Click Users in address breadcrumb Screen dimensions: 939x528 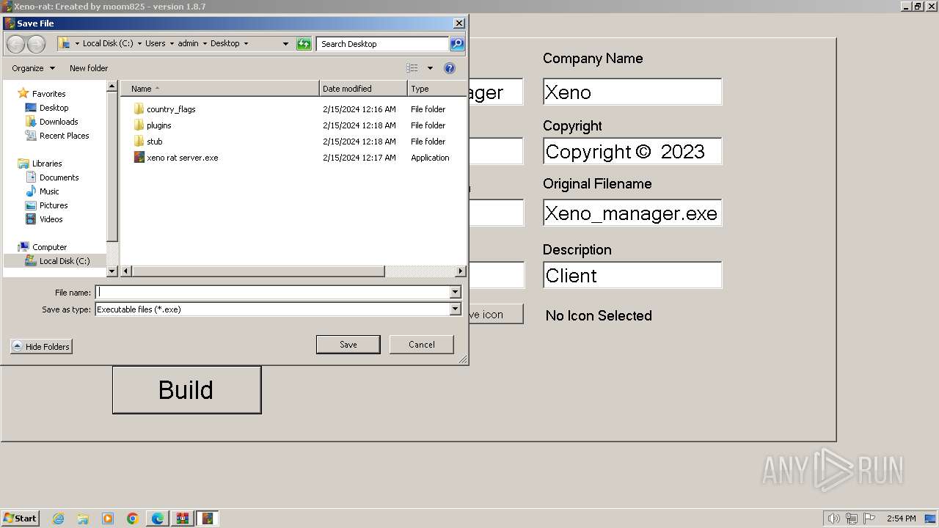156,44
